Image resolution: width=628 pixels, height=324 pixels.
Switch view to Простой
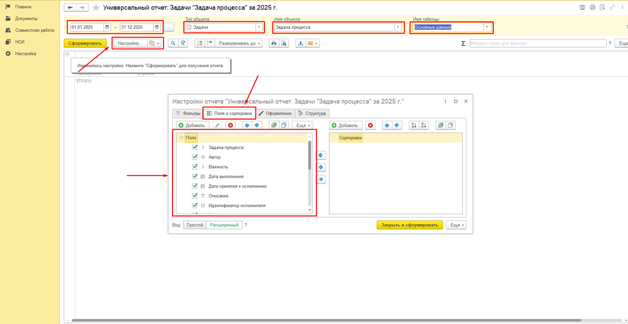(x=195, y=225)
